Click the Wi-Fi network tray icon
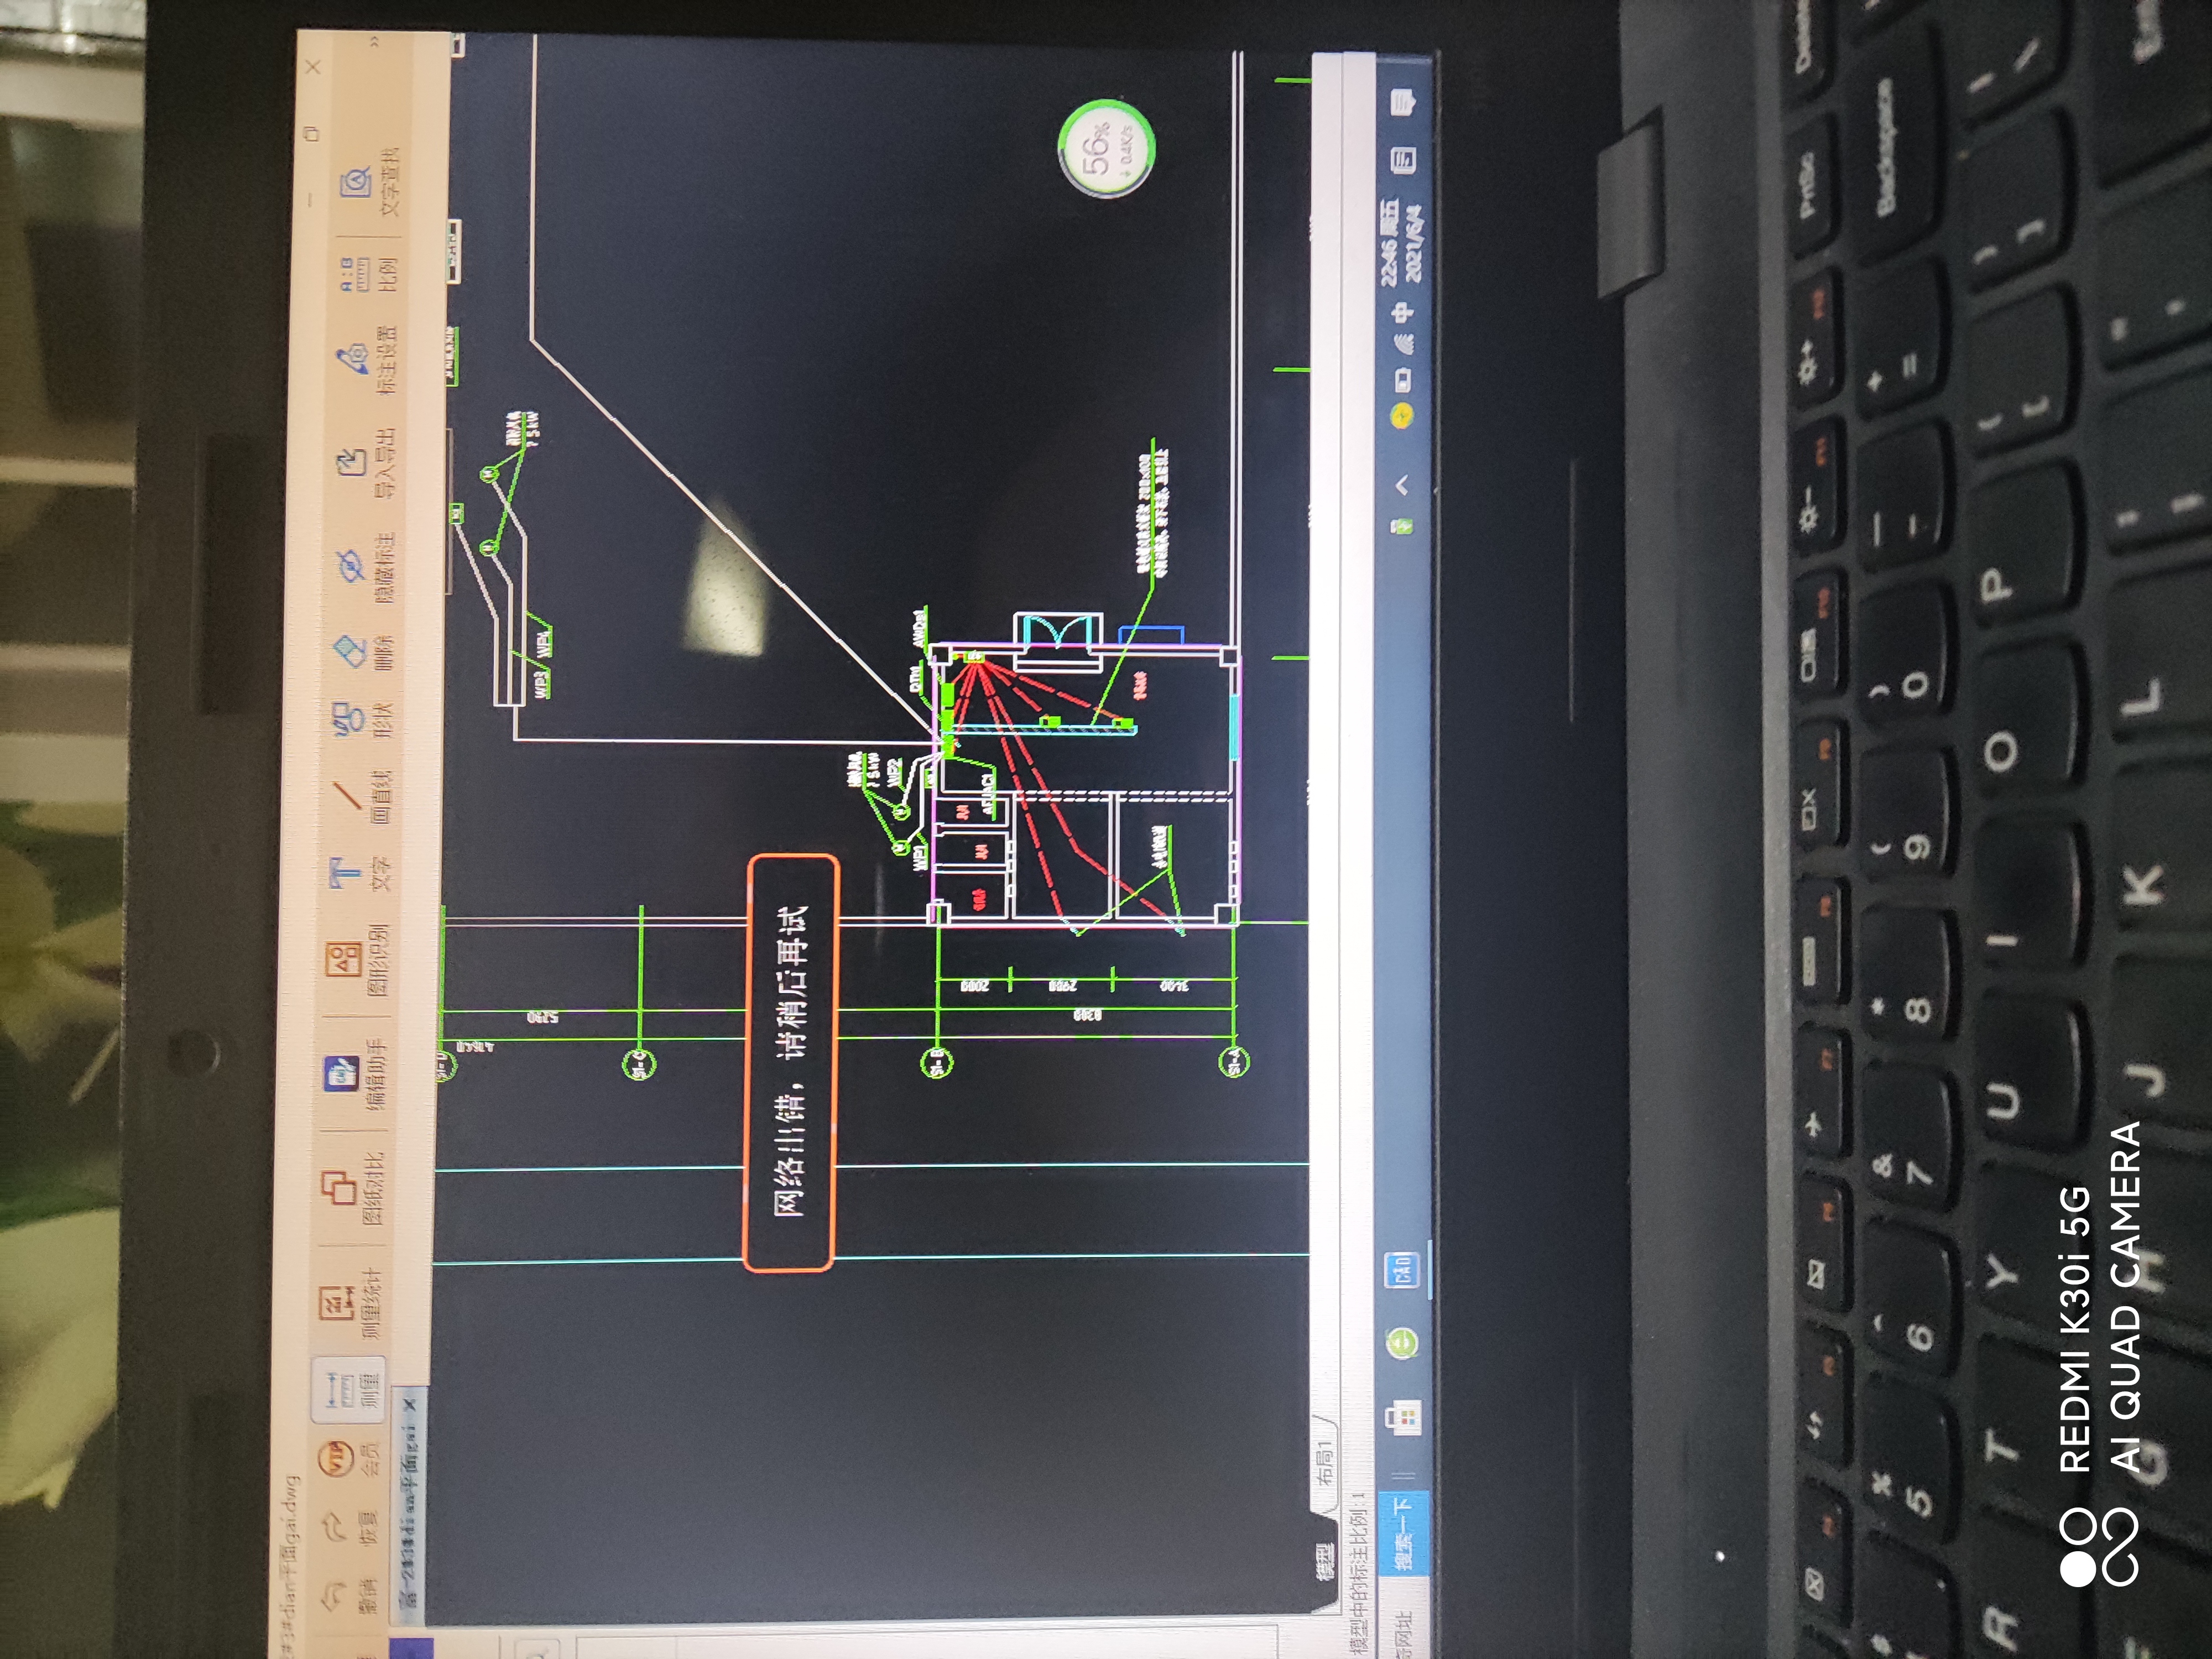This screenshot has height=1659, width=2212. [1404, 344]
